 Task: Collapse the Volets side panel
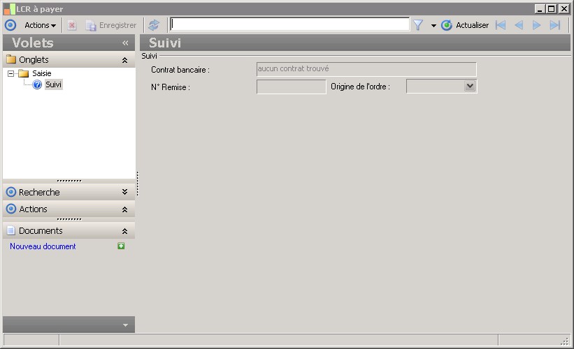pyautogui.click(x=125, y=43)
